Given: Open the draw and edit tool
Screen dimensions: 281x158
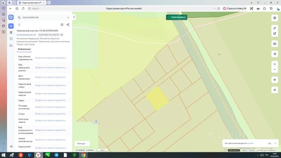Looking at the screenshot, I should (x=275, y=33).
